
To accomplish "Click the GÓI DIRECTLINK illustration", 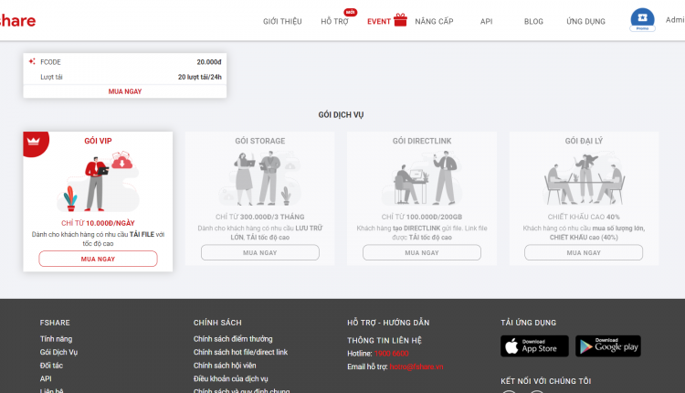I will [x=422, y=178].
